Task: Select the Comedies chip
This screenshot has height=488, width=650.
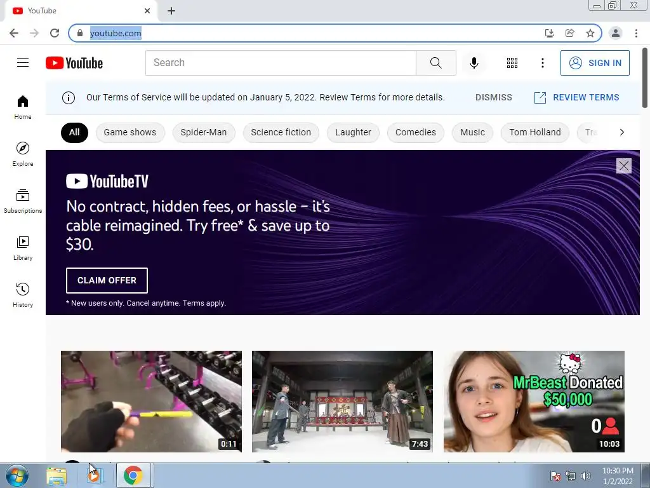Action: pyautogui.click(x=415, y=132)
